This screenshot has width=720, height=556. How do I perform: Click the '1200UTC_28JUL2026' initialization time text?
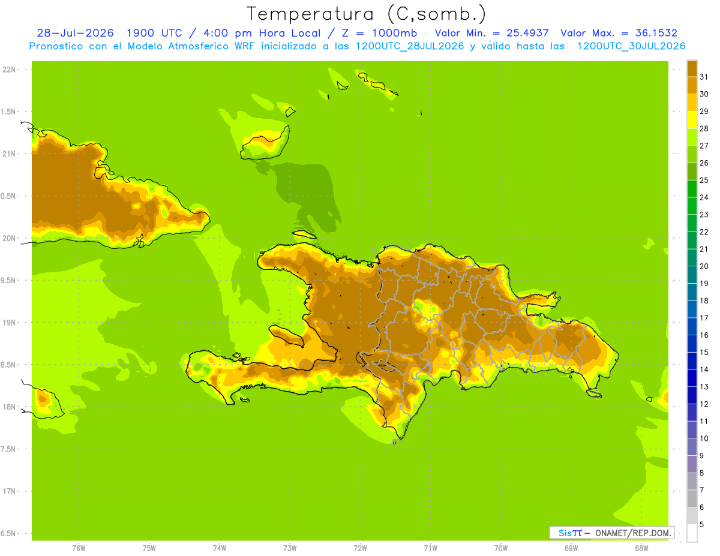[x=410, y=46]
